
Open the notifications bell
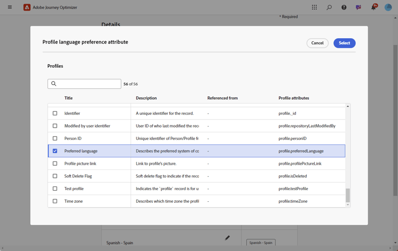374,7
